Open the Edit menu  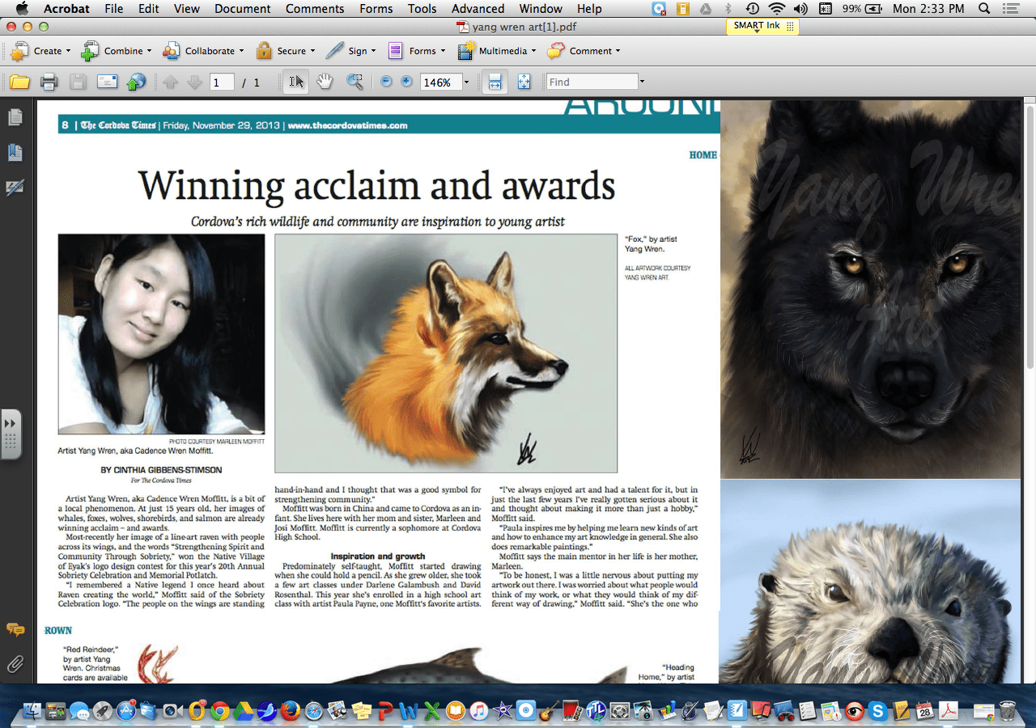point(148,9)
